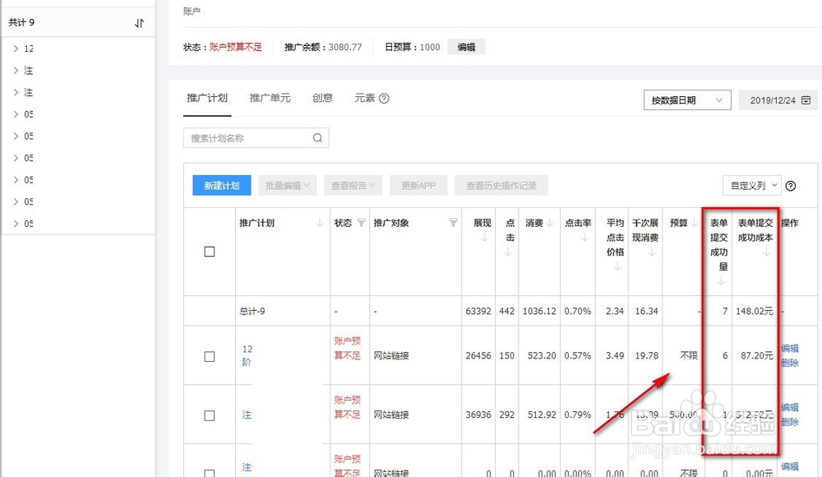The width and height of the screenshot is (822, 477).
Task: Click the red 账户预算不足 account status text
Action: [235, 47]
